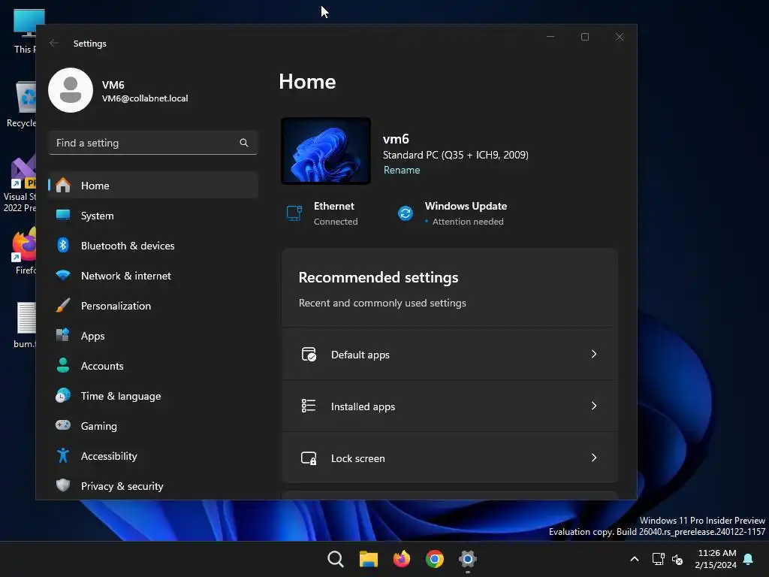Click the Time & language globe icon

coord(63,395)
